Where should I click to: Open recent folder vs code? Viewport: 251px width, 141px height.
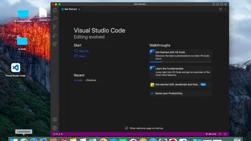pos(78,80)
